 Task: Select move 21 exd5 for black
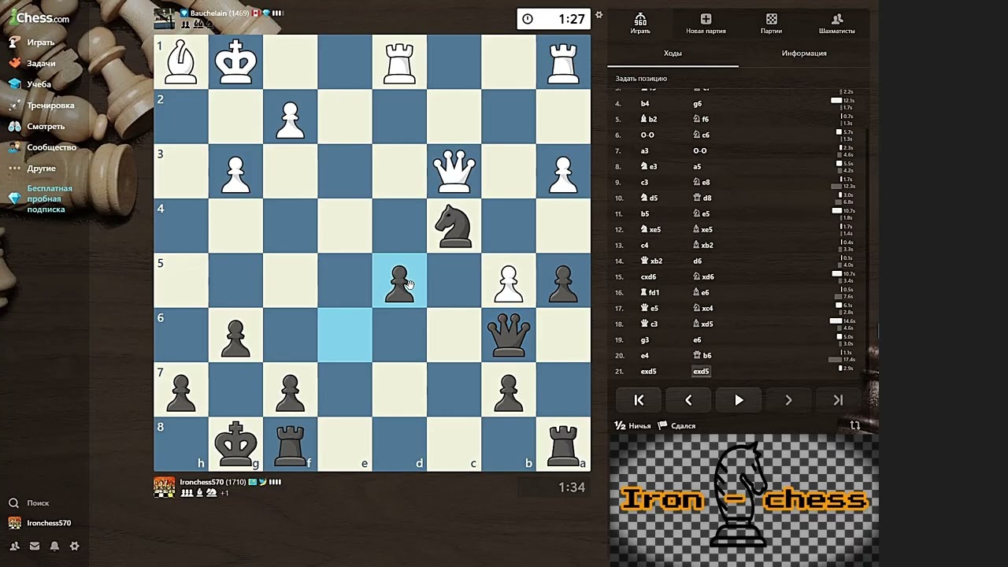[701, 372]
